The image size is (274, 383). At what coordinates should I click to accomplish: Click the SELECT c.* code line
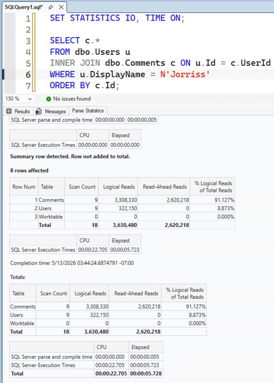pos(75,41)
